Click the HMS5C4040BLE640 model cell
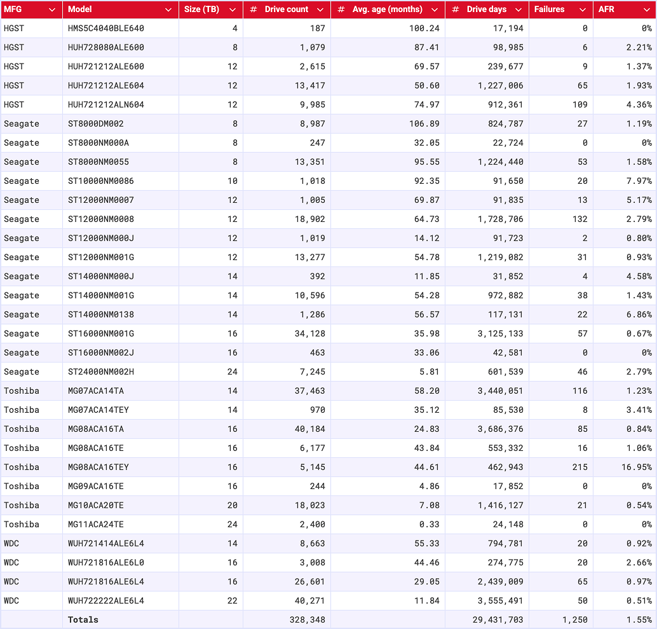Image resolution: width=657 pixels, height=629 pixels. [106, 29]
